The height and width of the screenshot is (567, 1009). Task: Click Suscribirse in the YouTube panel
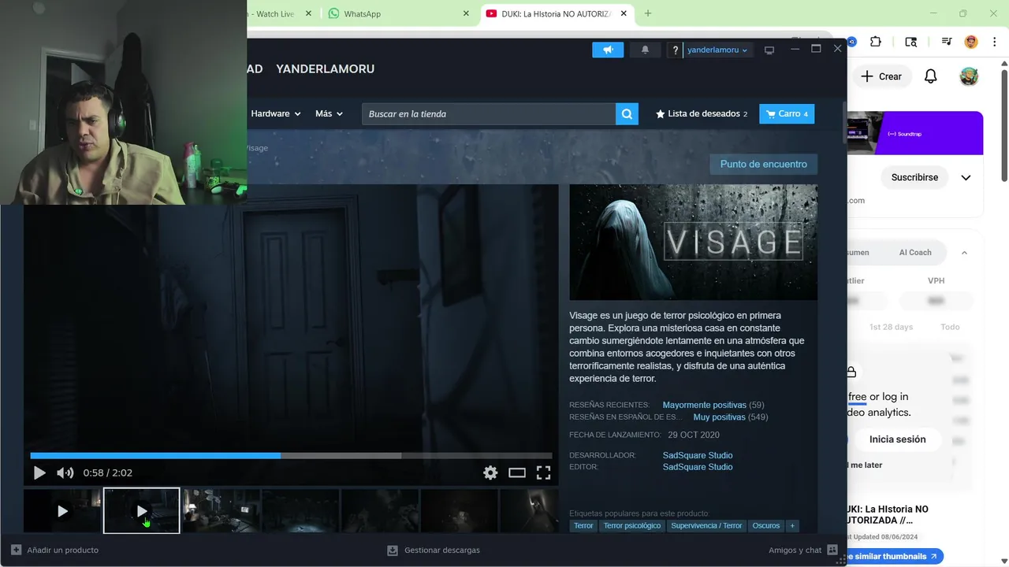coord(914,177)
